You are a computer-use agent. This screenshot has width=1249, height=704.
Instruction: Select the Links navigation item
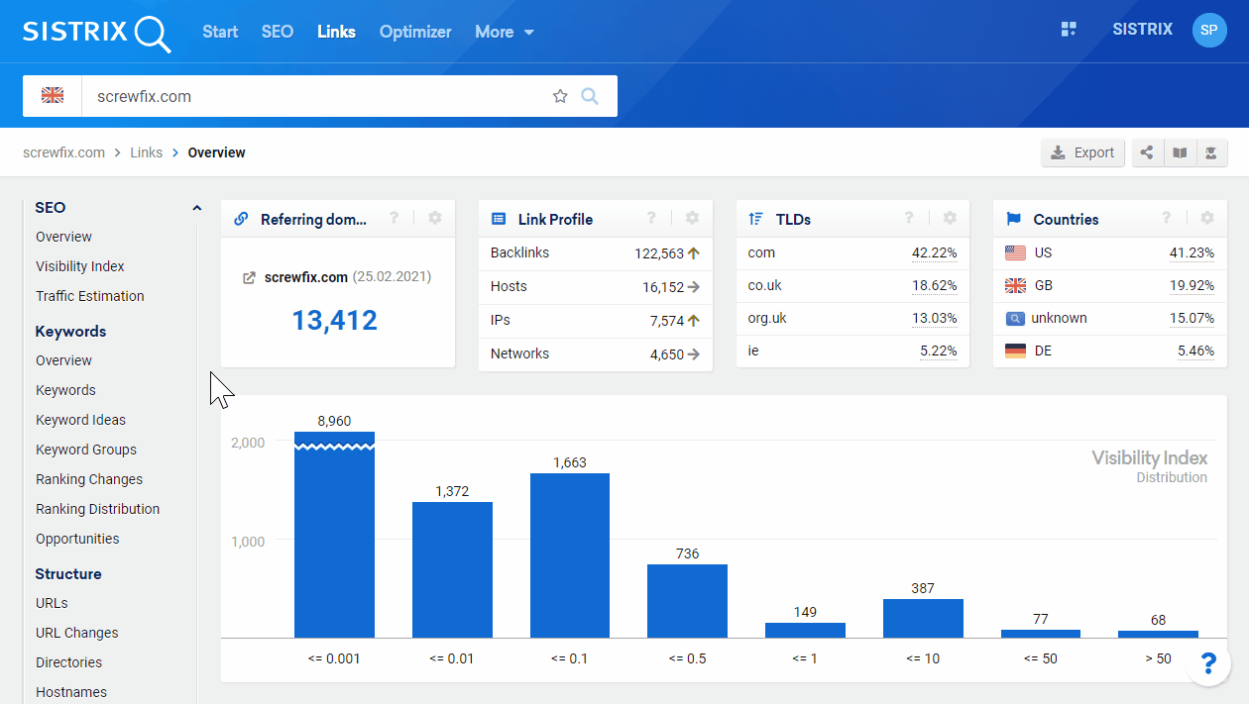(336, 32)
